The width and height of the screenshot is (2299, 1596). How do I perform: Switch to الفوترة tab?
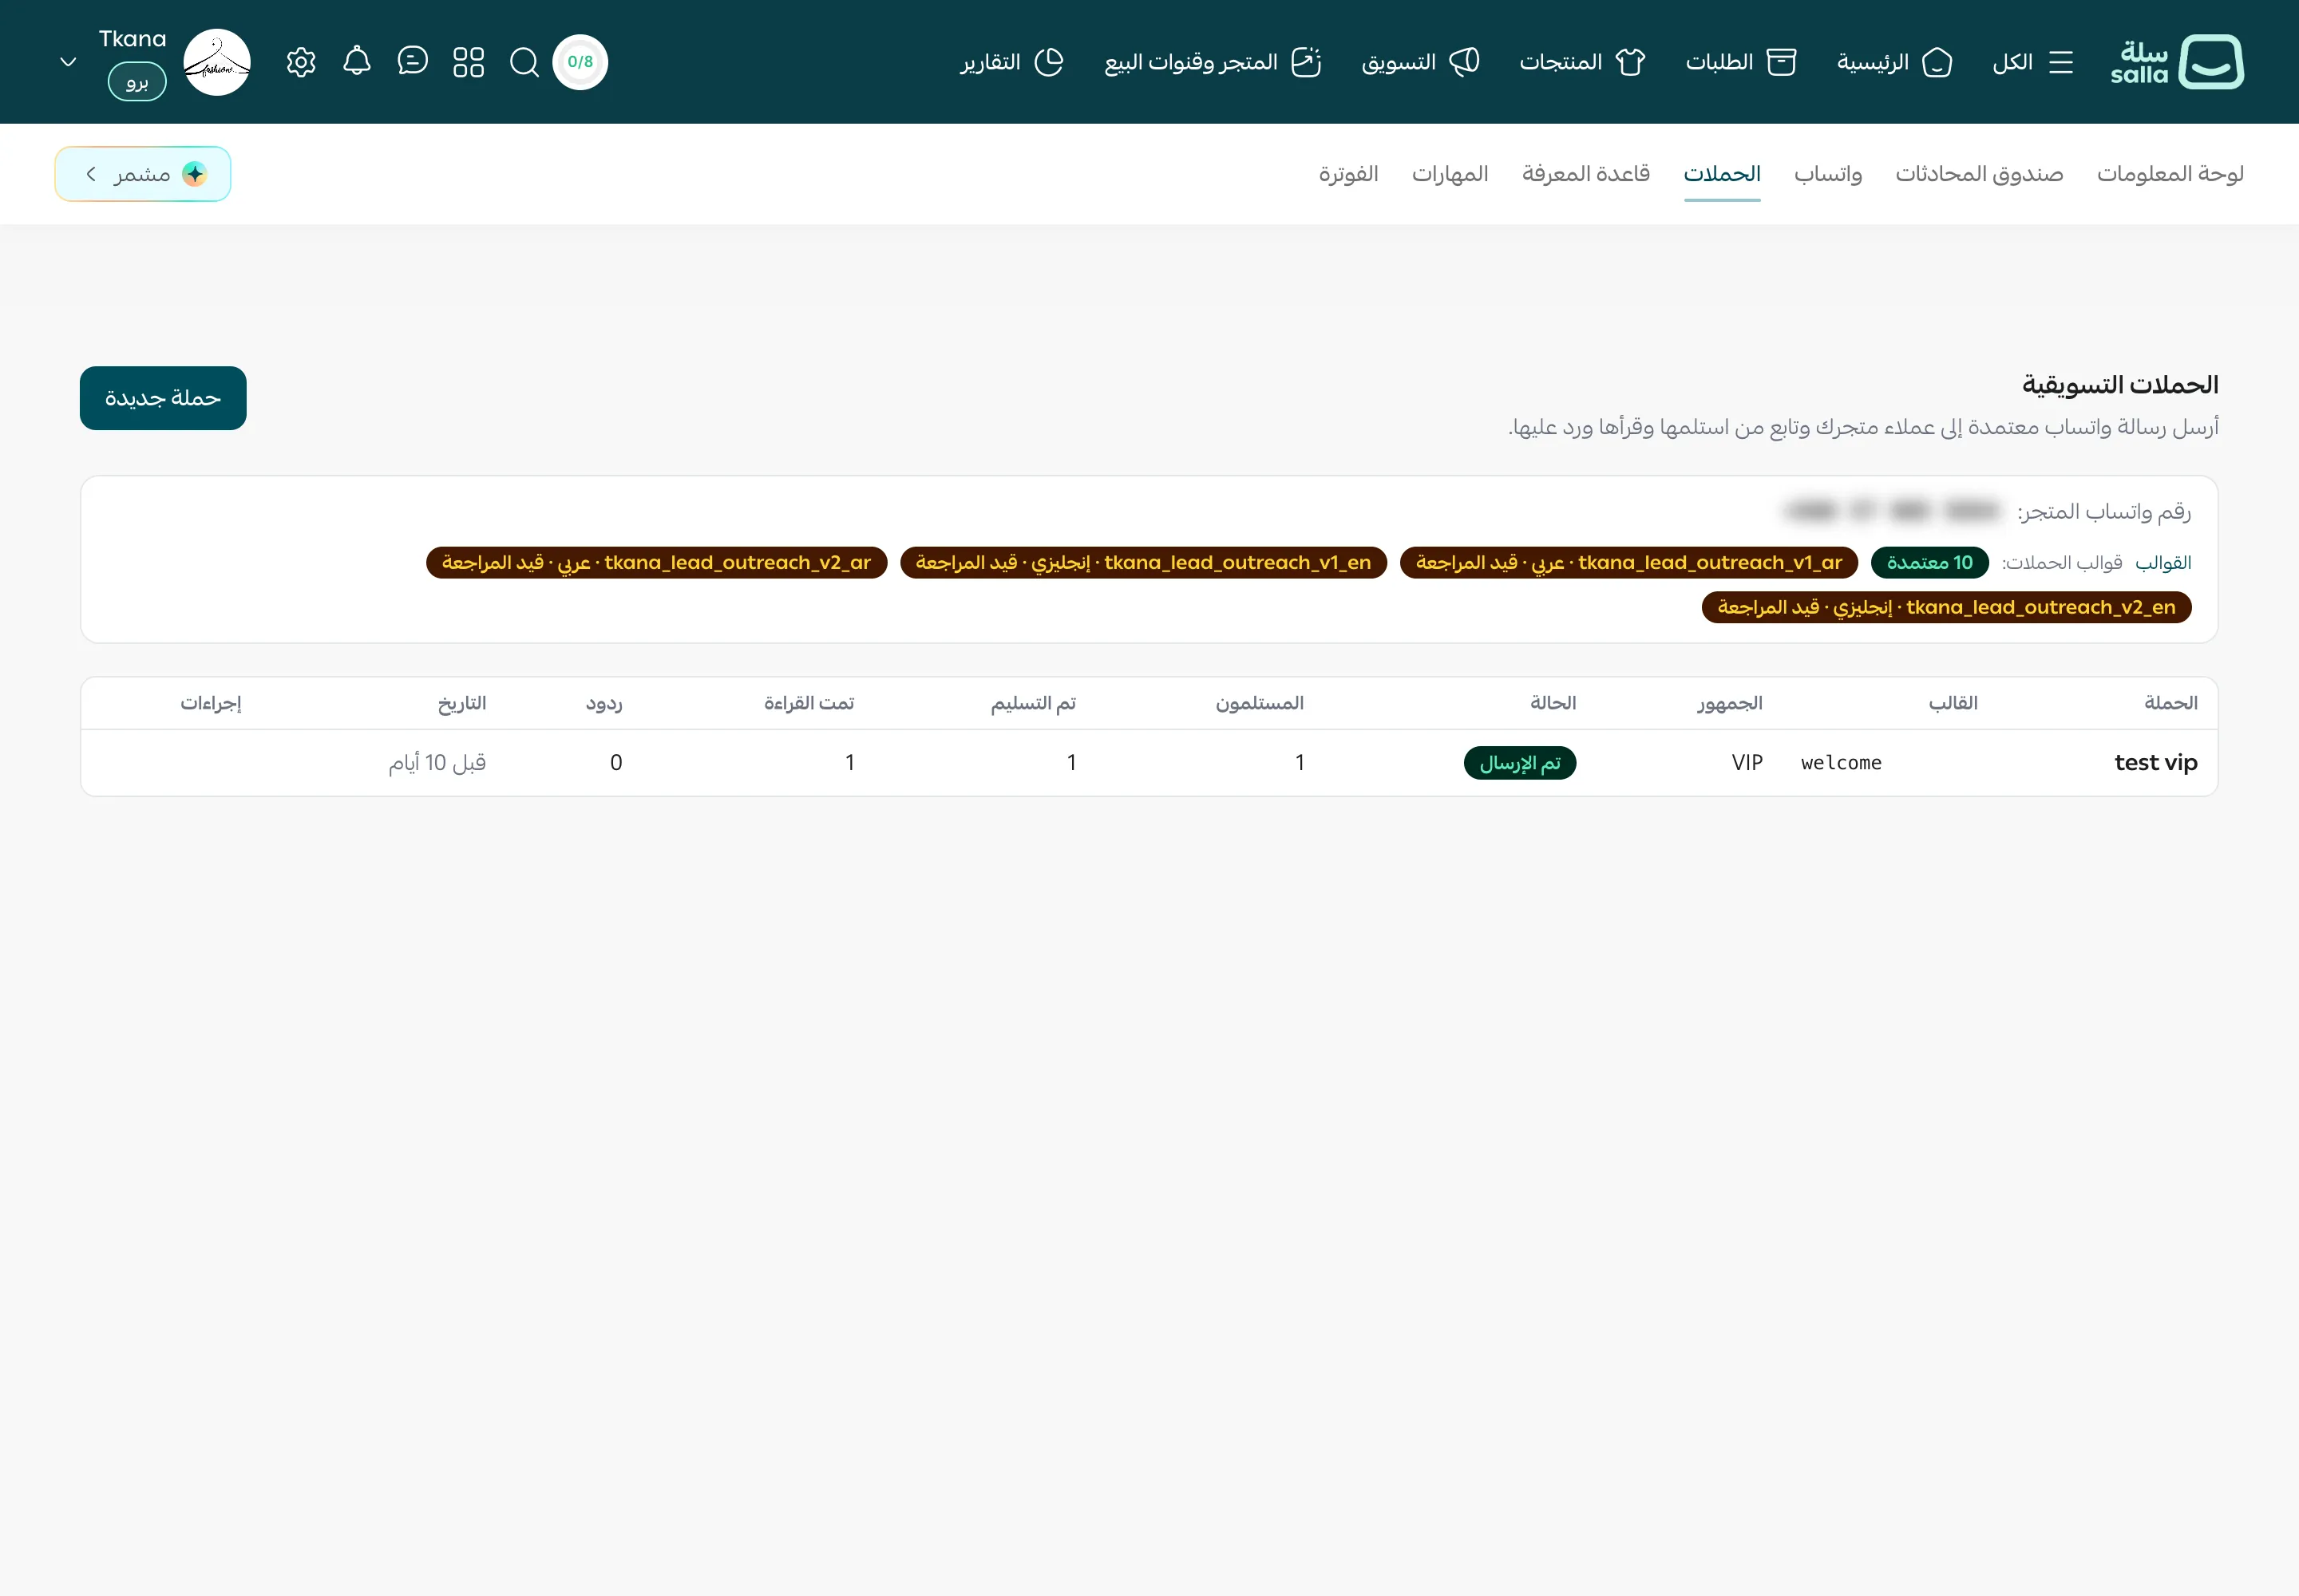pyautogui.click(x=1347, y=174)
